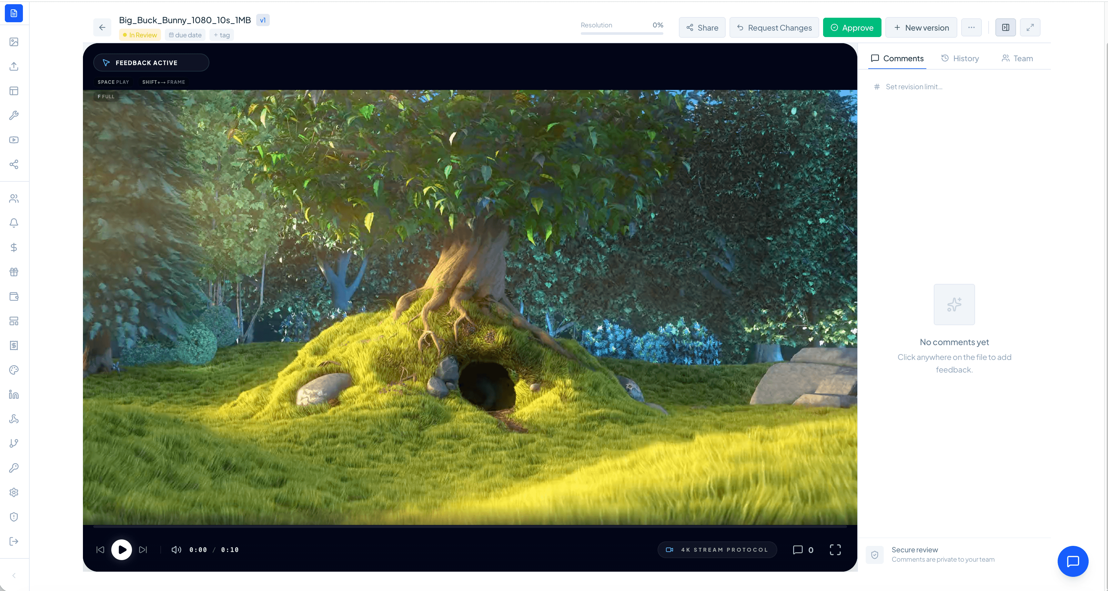Open the shield alert sidebar icon

click(14, 517)
